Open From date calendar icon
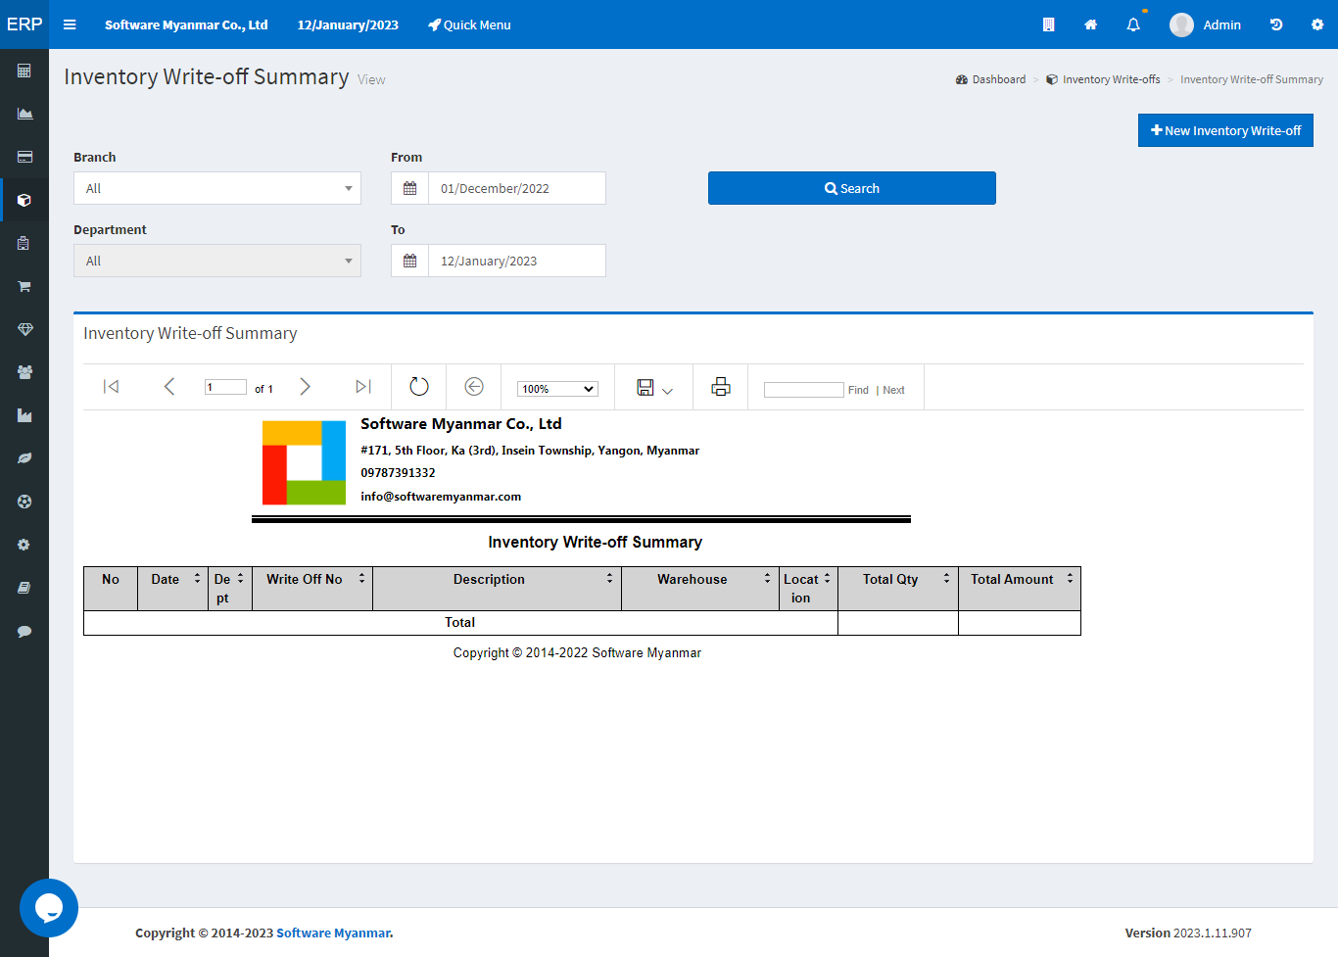The width and height of the screenshot is (1338, 957). (x=409, y=188)
